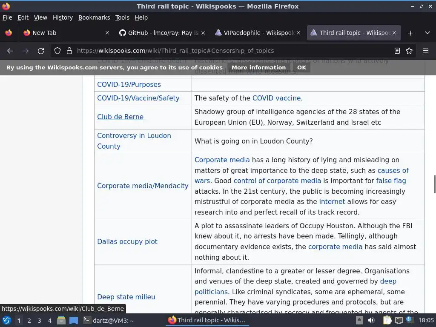436x327 pixels.
Task: Switch to VIPaedophile Wikispooks tab
Action: click(x=258, y=33)
